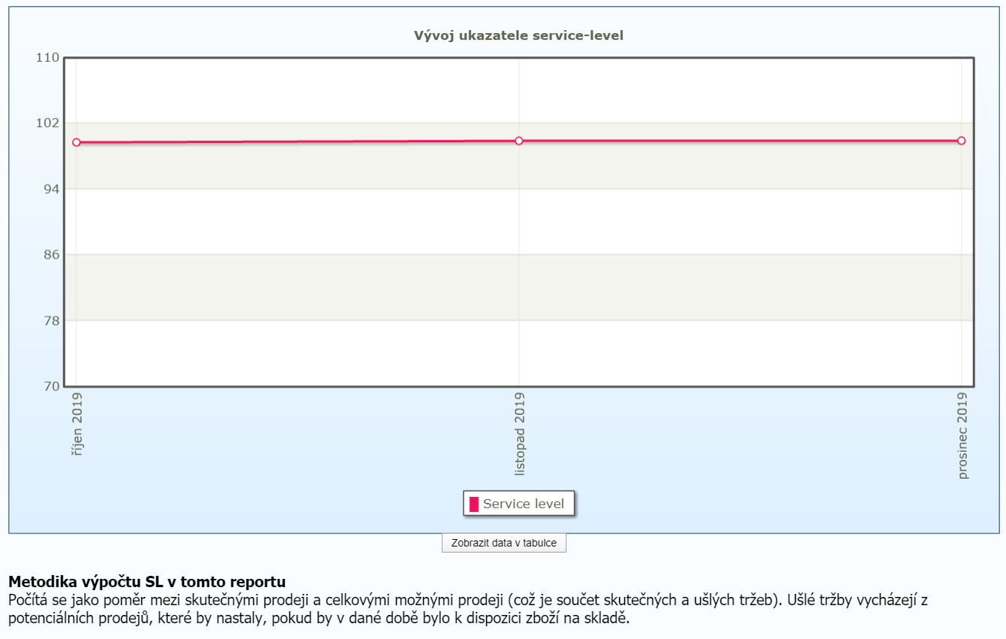Image resolution: width=1006 pixels, height=639 pixels.
Task: Click the prosinec 2019 x-axis label
Action: pos(962,436)
